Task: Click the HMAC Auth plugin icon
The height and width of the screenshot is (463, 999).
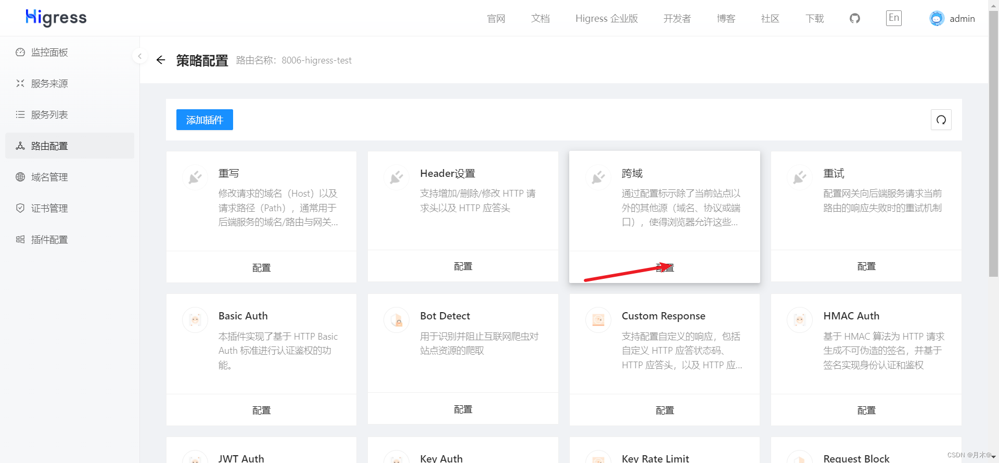Action: point(800,320)
